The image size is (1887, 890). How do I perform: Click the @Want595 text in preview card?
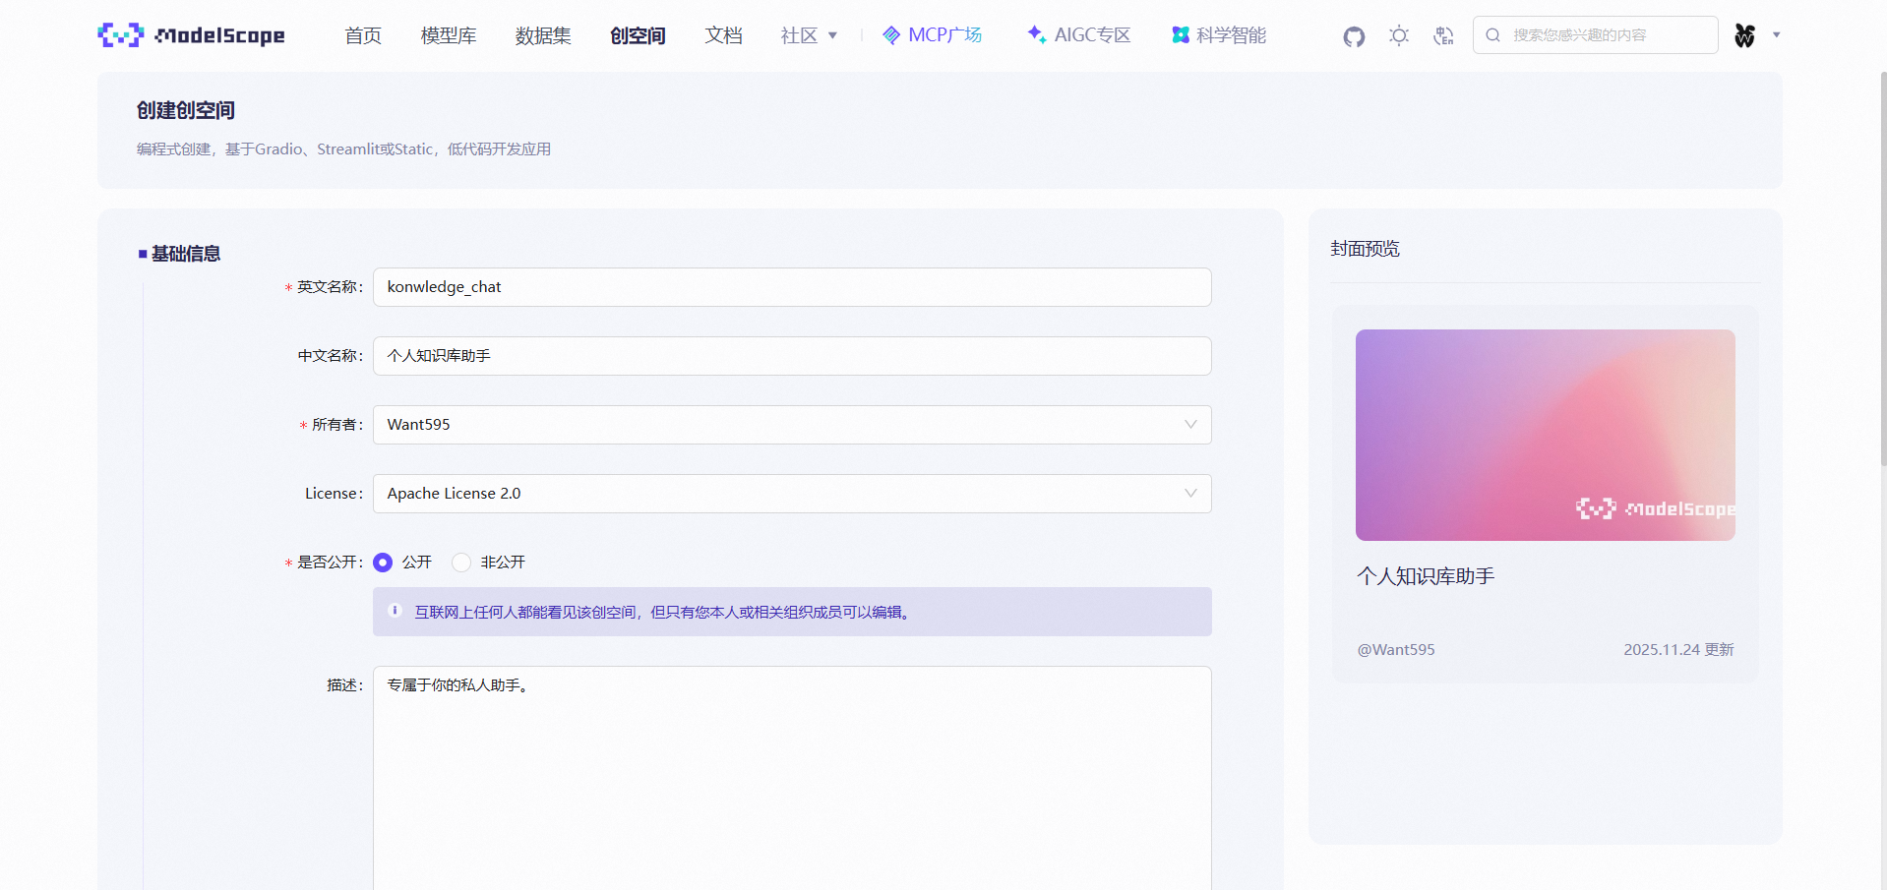click(x=1396, y=649)
